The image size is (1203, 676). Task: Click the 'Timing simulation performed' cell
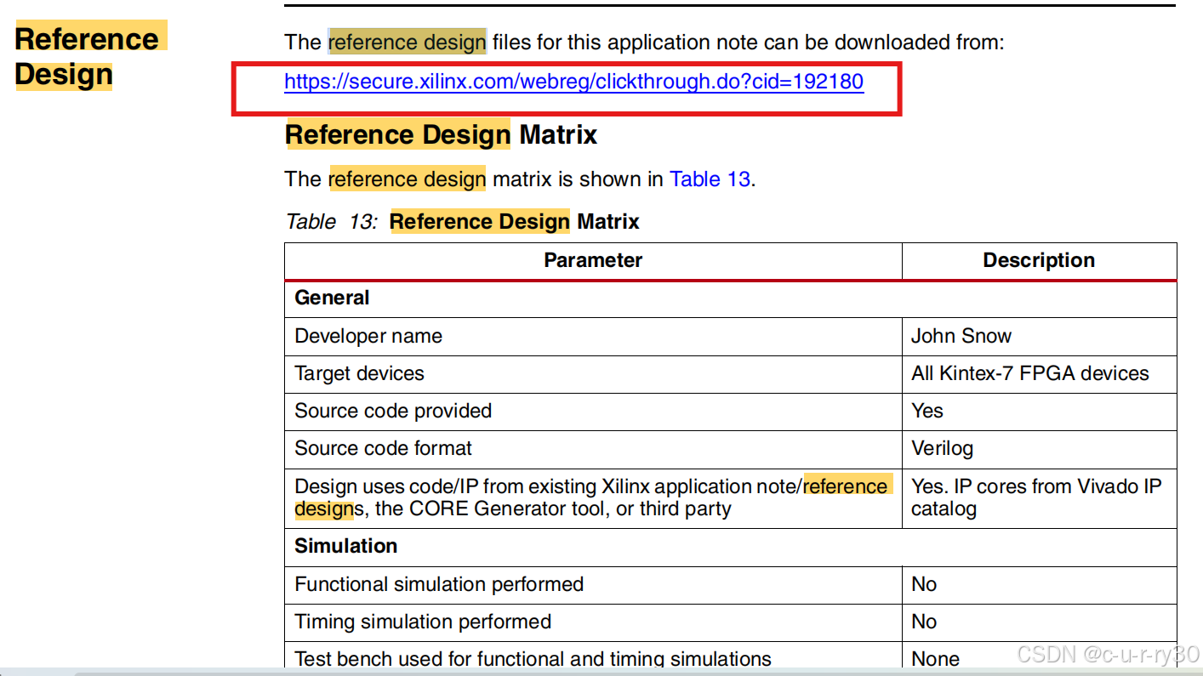[x=593, y=622]
